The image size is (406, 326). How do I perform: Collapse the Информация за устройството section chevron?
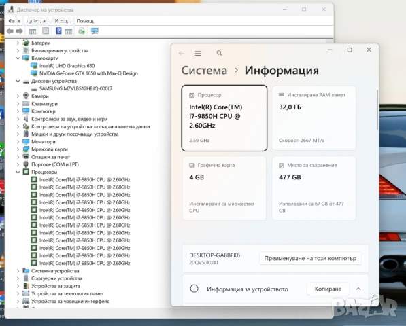tap(358, 289)
